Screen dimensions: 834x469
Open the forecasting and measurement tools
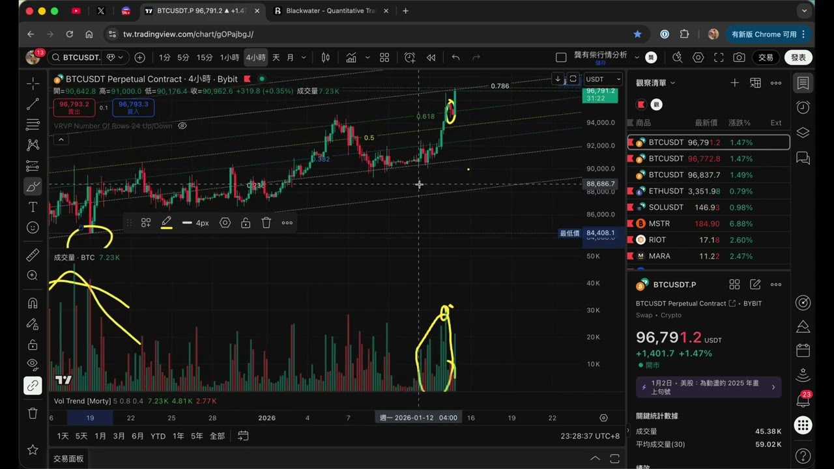33,166
